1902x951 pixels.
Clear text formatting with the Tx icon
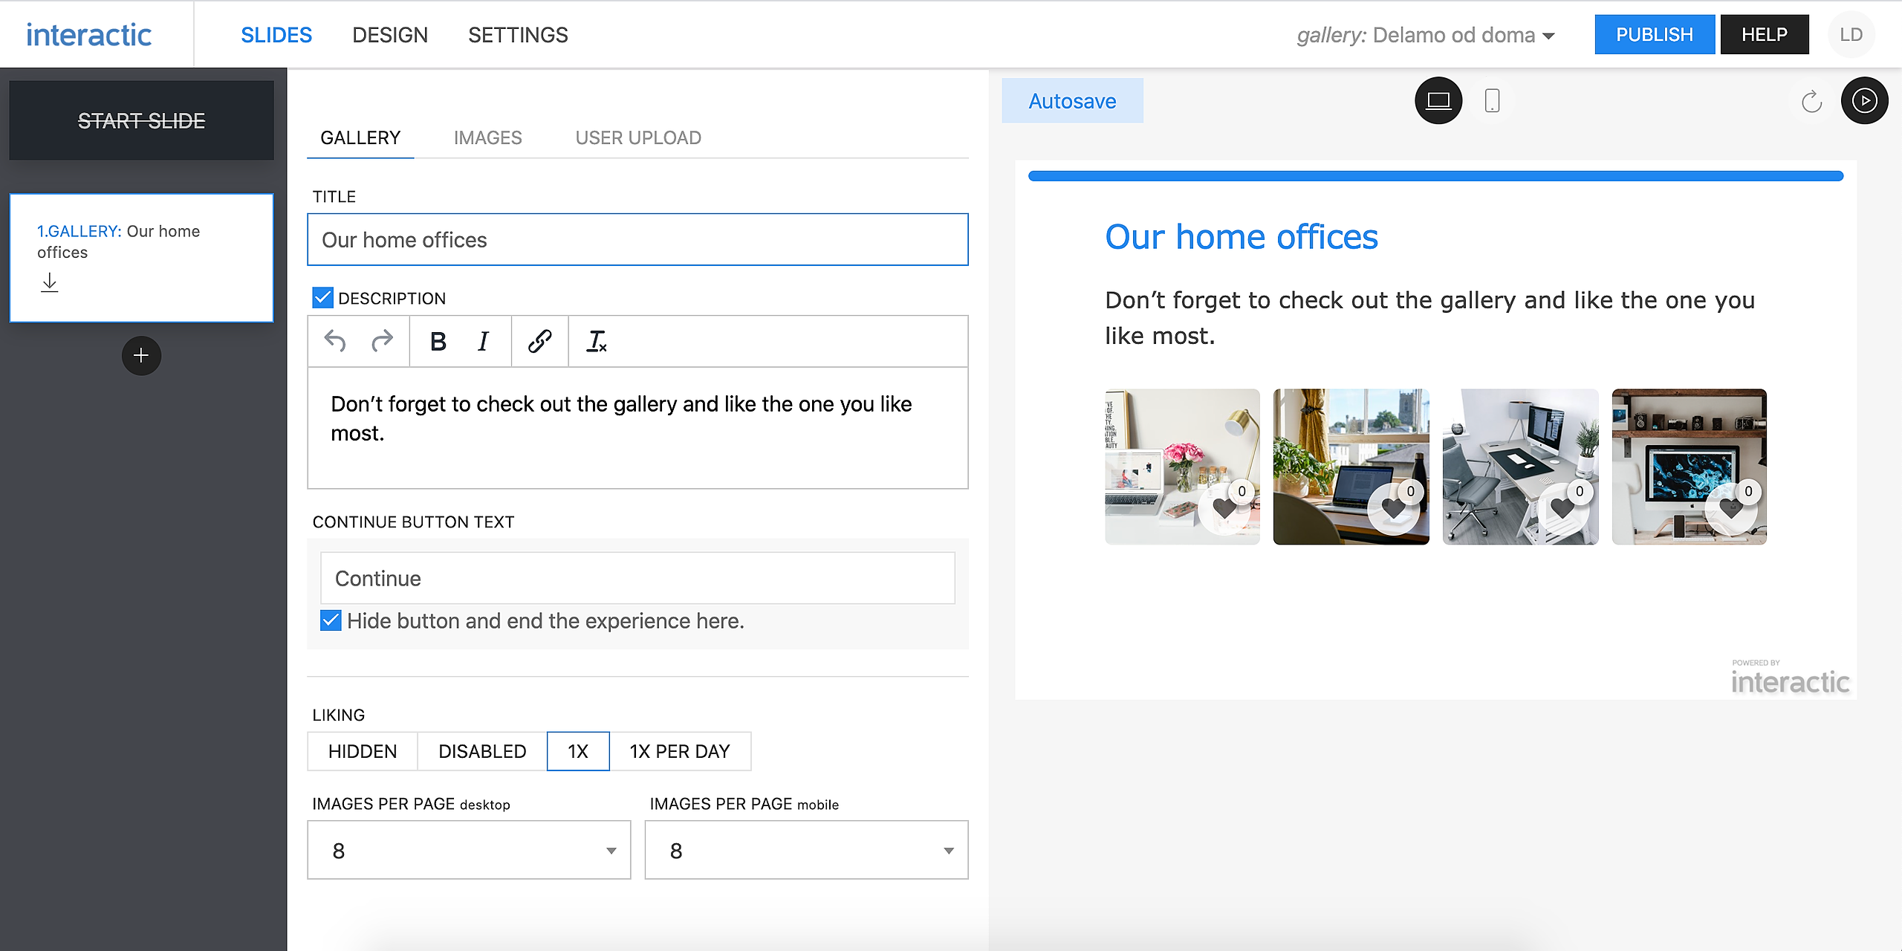click(597, 342)
